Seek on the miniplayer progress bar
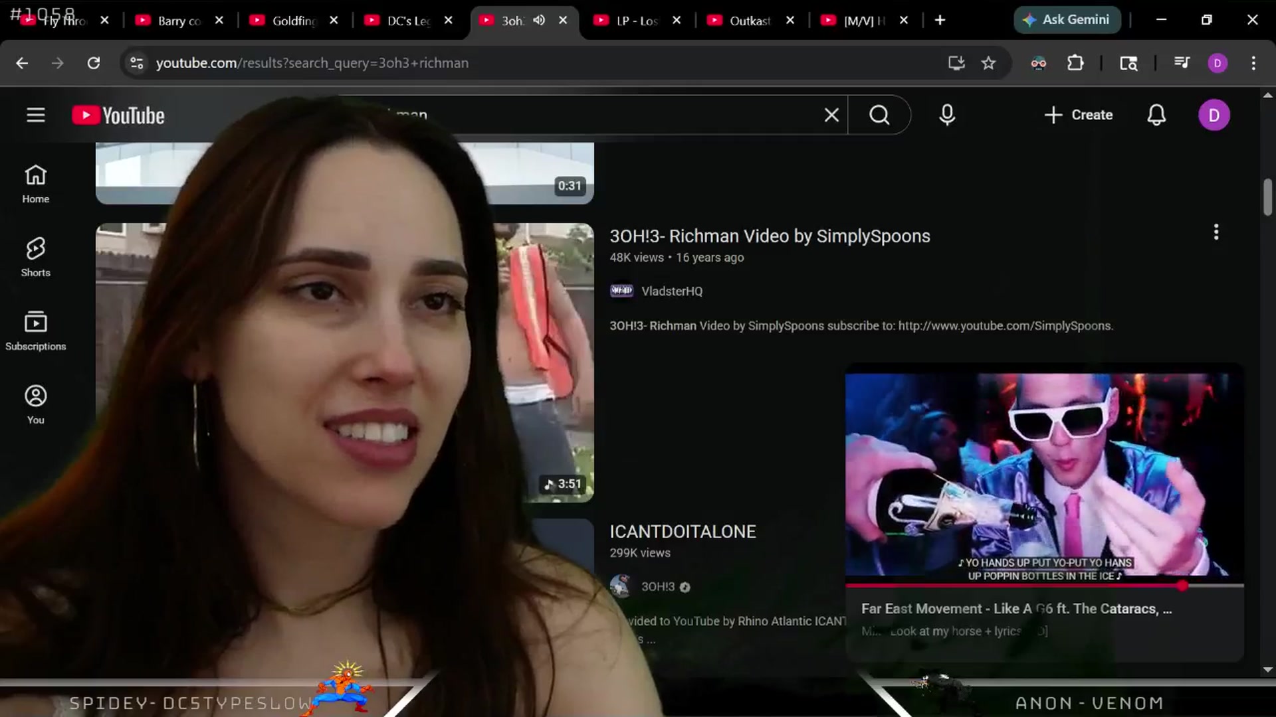The height and width of the screenshot is (717, 1276). (x=1044, y=586)
